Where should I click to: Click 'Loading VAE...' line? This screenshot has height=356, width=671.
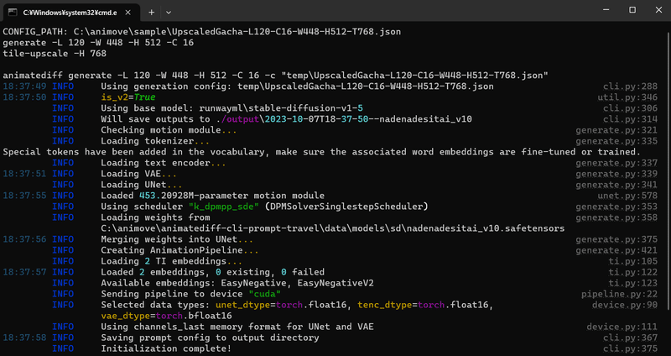click(138, 174)
